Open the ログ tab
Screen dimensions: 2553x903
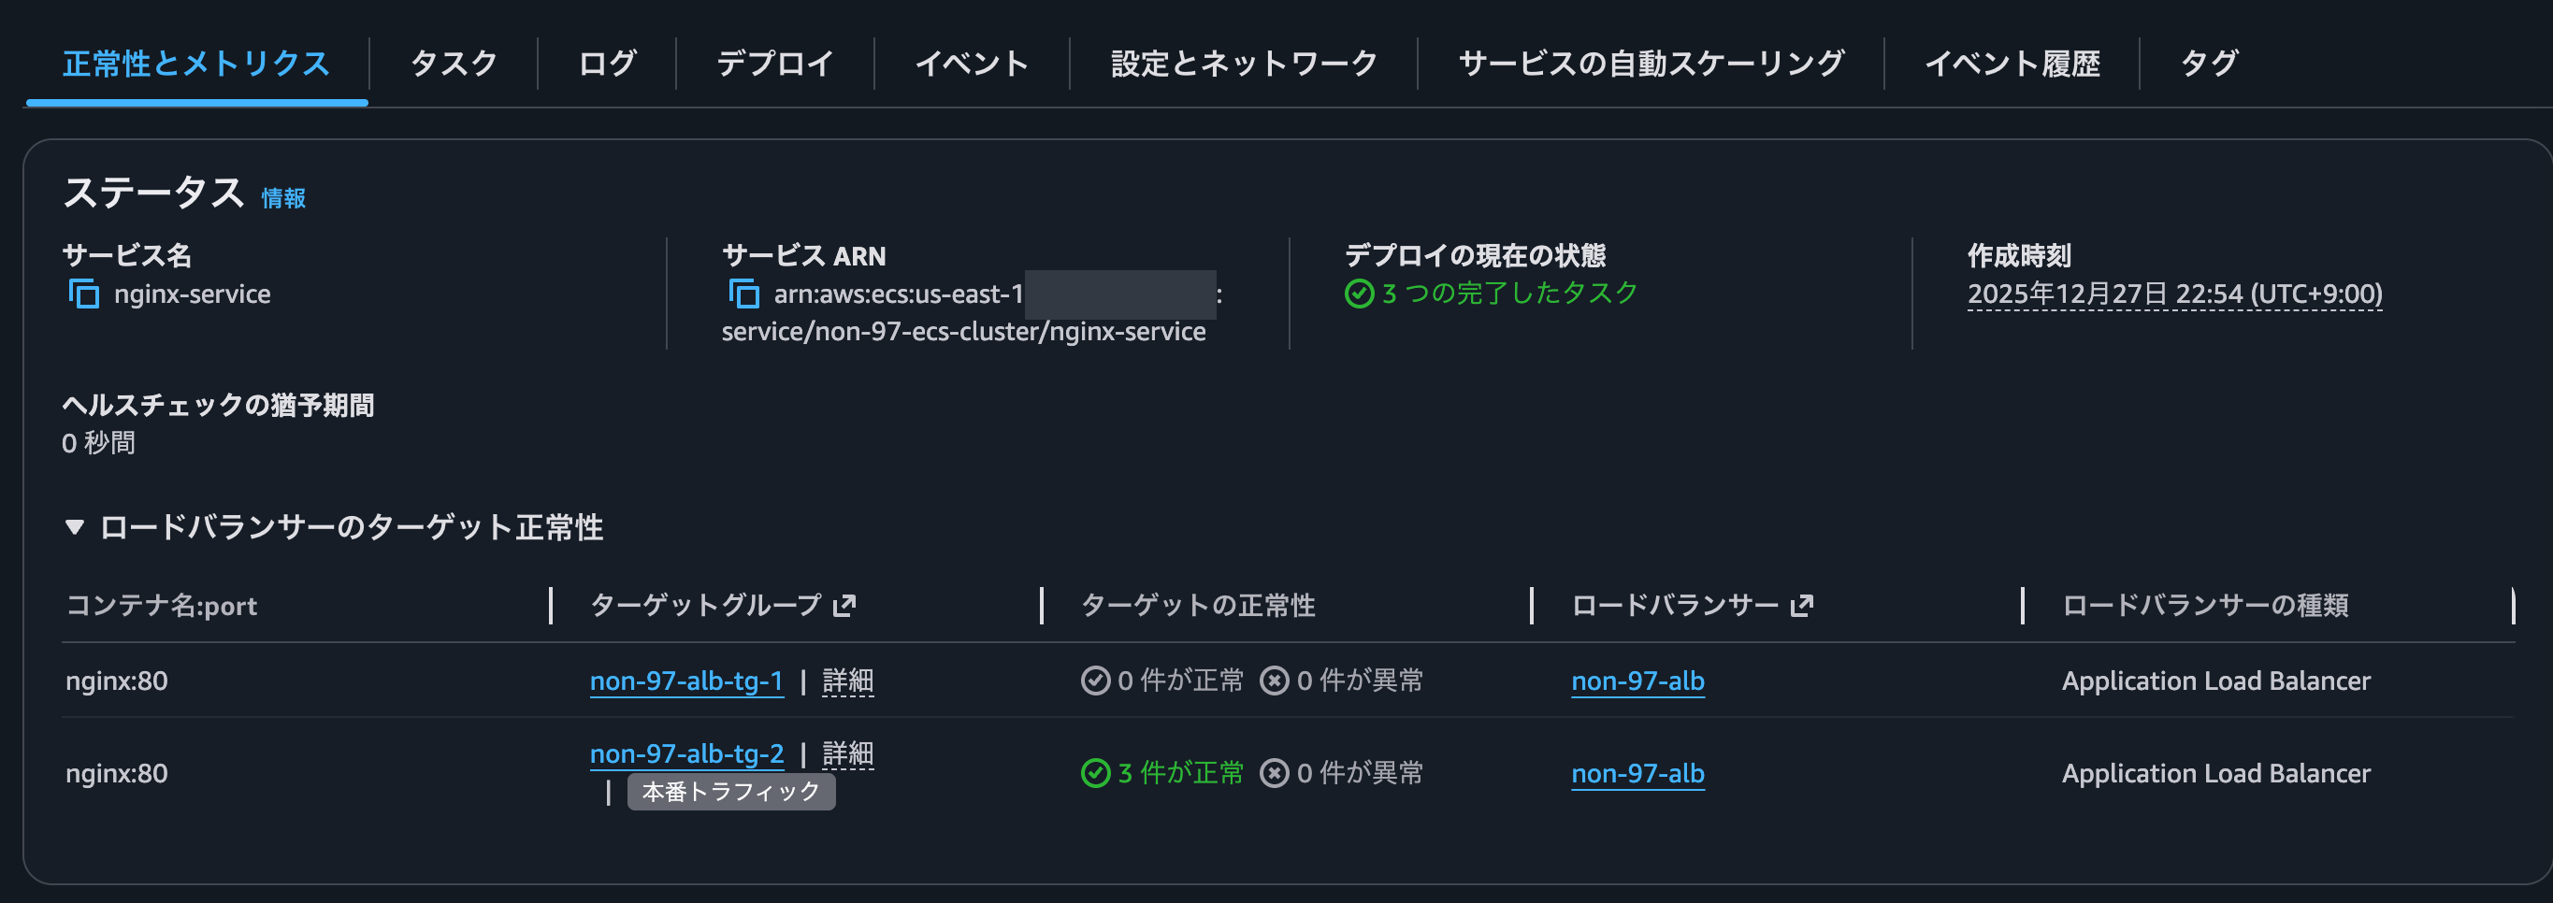coord(608,63)
